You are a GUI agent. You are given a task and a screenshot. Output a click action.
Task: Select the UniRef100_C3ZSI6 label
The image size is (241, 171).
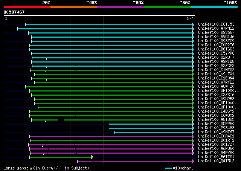tap(216, 95)
